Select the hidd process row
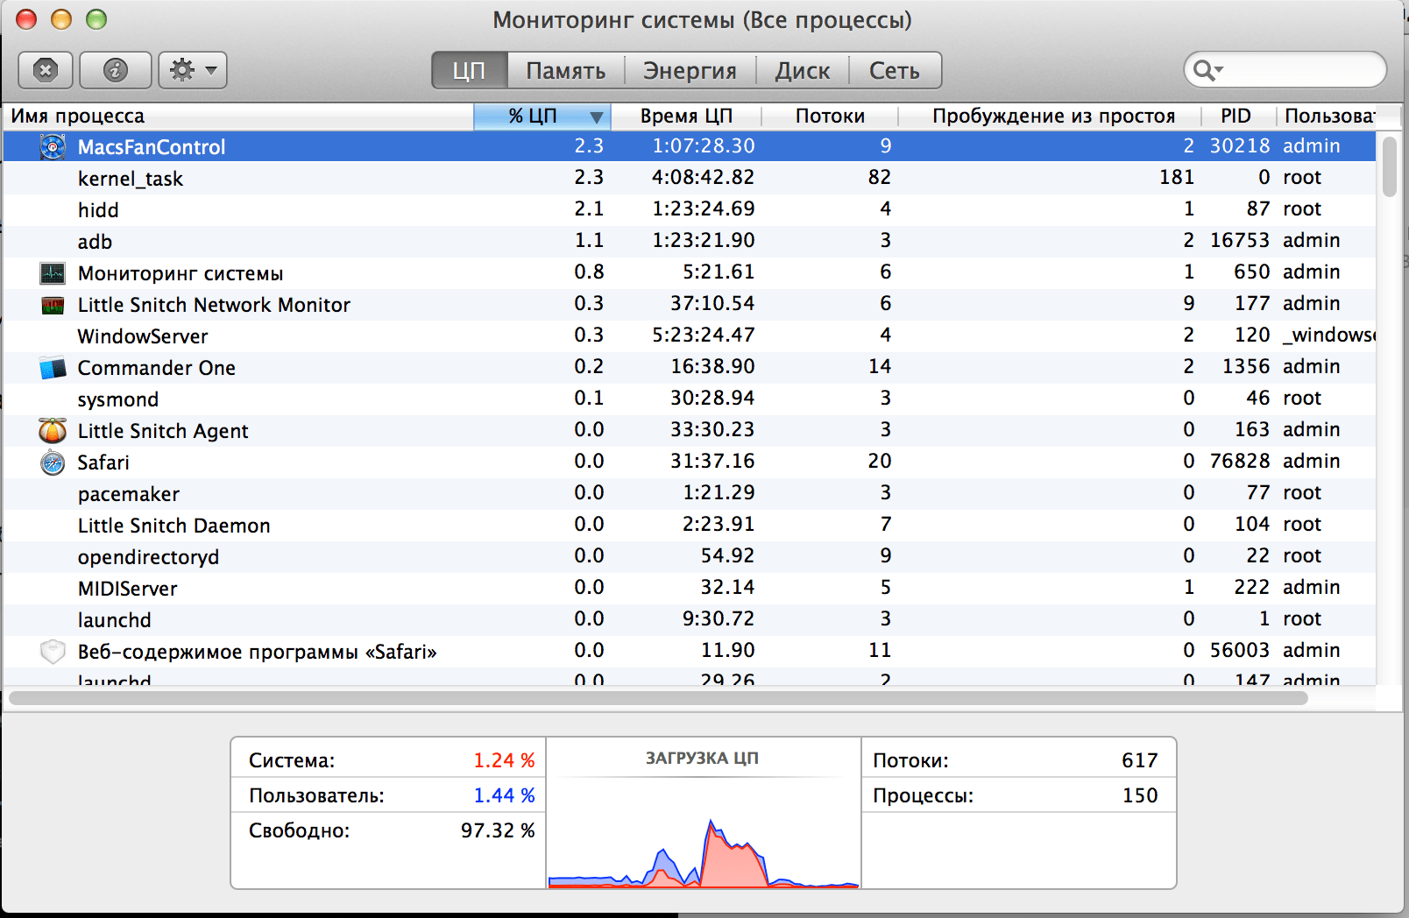 tap(690, 209)
